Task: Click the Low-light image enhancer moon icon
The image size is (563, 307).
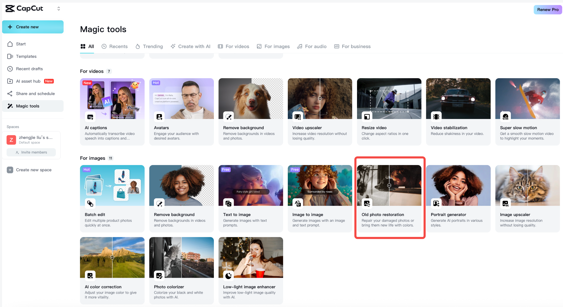Action: pyautogui.click(x=229, y=276)
